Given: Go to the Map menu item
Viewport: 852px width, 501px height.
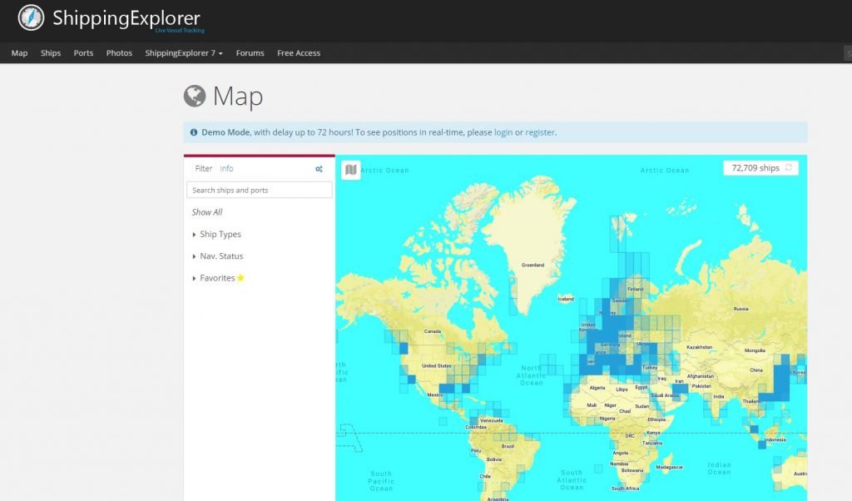Looking at the screenshot, I should pyautogui.click(x=20, y=52).
